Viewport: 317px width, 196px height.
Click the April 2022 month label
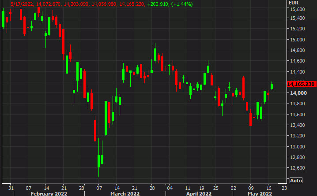(x=199, y=194)
